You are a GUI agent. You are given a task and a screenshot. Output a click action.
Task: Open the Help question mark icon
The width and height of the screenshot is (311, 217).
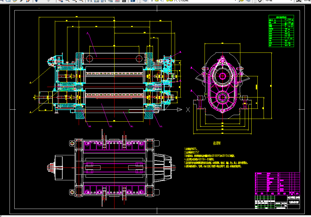(x=133, y=1)
